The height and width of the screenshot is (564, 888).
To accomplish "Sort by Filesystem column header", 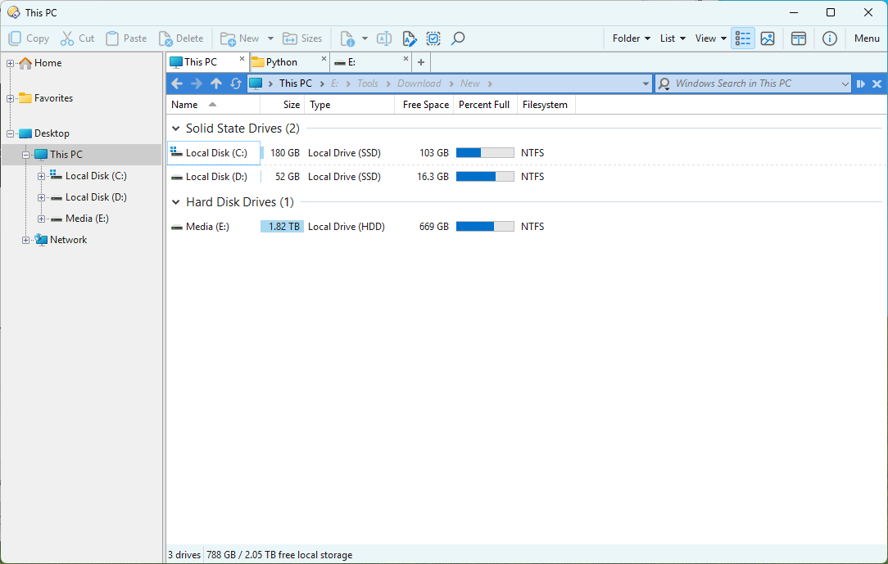I will coord(546,105).
